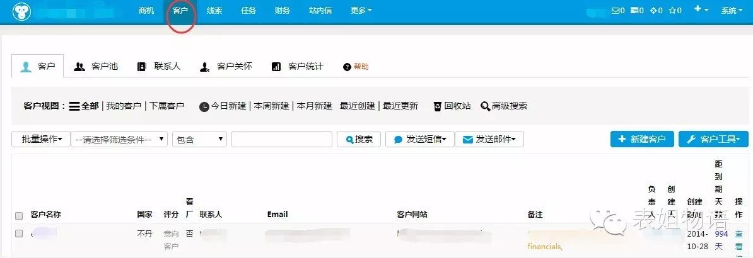The image size is (753, 258).
Task: Focus the search keyword input field
Action: [x=282, y=139]
